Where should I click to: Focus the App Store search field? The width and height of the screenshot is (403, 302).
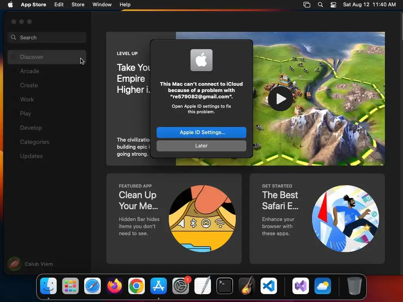tap(47, 37)
